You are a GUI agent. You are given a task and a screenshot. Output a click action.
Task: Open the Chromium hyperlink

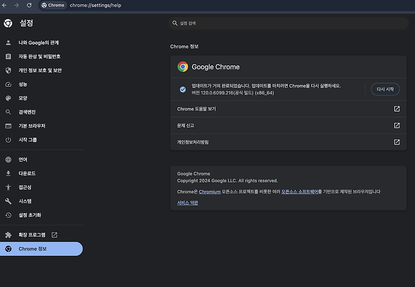pos(210,191)
